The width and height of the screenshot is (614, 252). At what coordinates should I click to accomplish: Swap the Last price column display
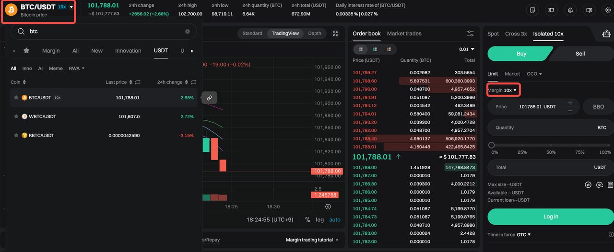pyautogui.click(x=137, y=82)
